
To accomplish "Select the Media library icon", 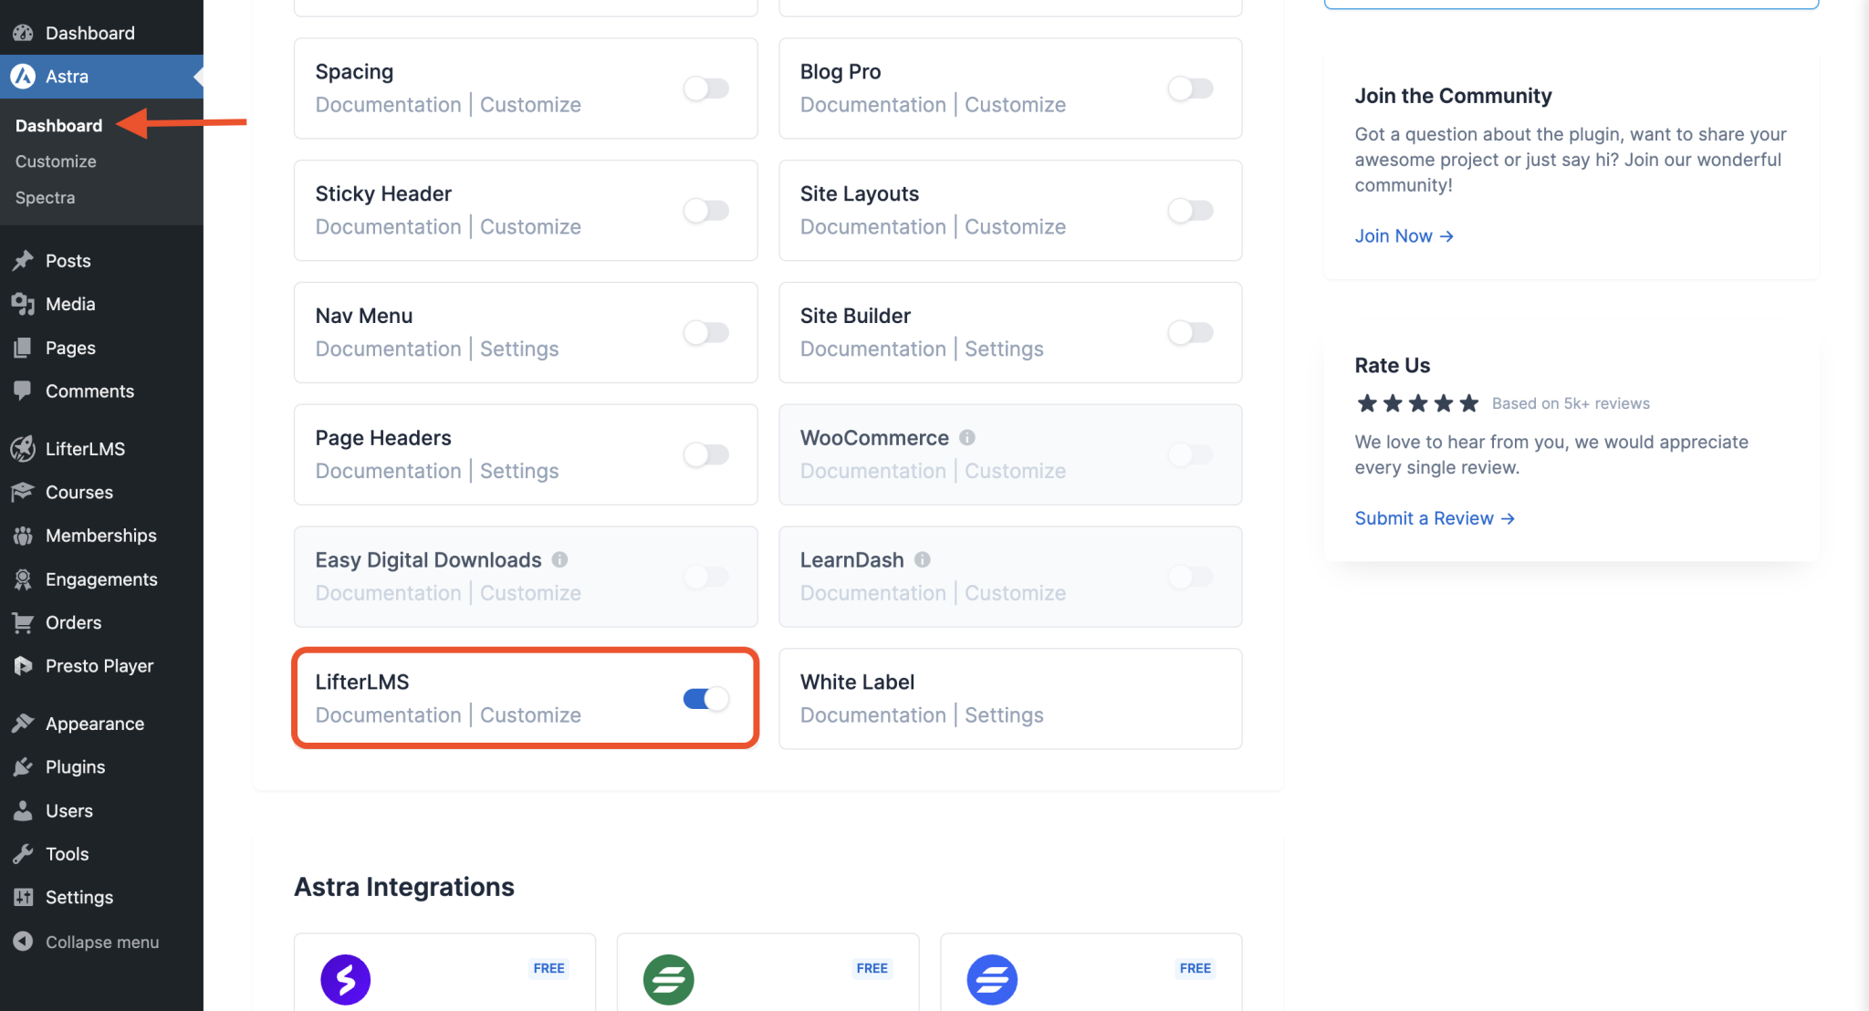I will click(23, 304).
